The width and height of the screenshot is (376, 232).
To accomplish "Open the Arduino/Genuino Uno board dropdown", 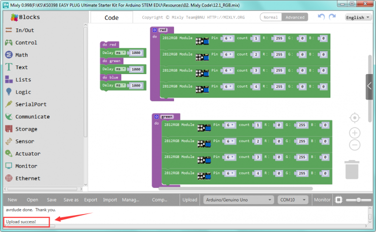I will click(238, 199).
